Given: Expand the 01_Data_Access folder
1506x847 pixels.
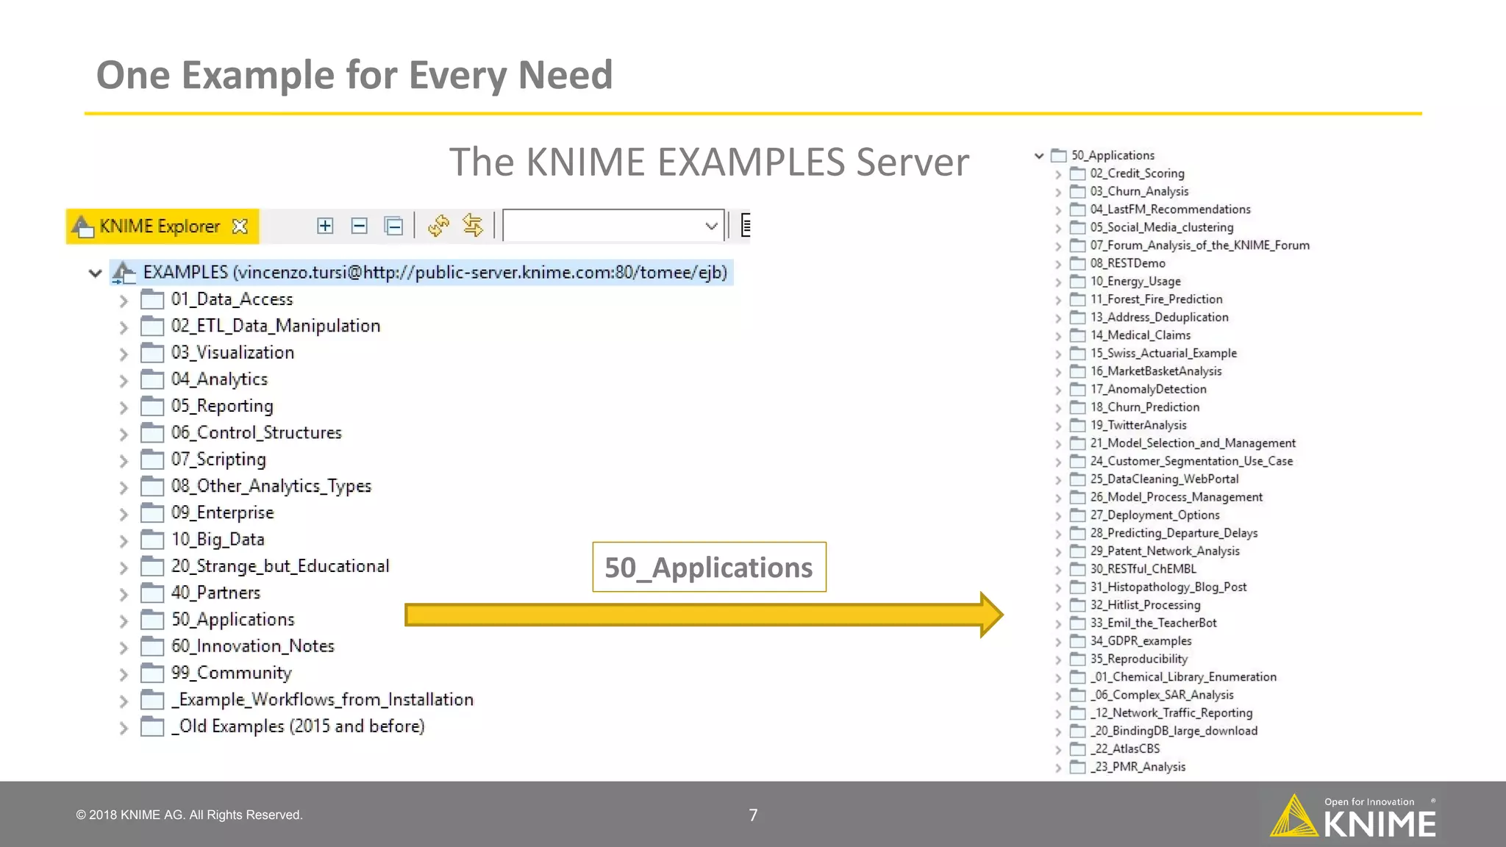Looking at the screenshot, I should pos(124,300).
